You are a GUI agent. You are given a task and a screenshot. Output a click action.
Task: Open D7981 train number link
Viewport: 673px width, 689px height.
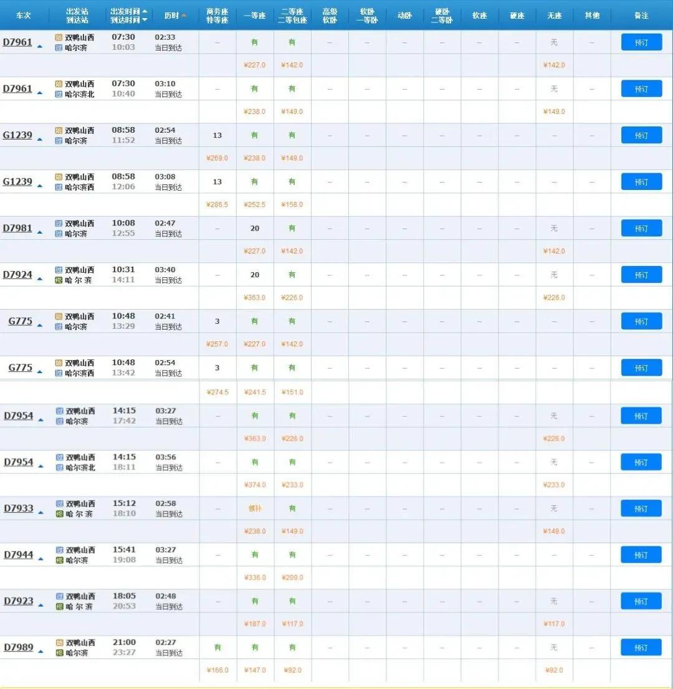(17, 228)
